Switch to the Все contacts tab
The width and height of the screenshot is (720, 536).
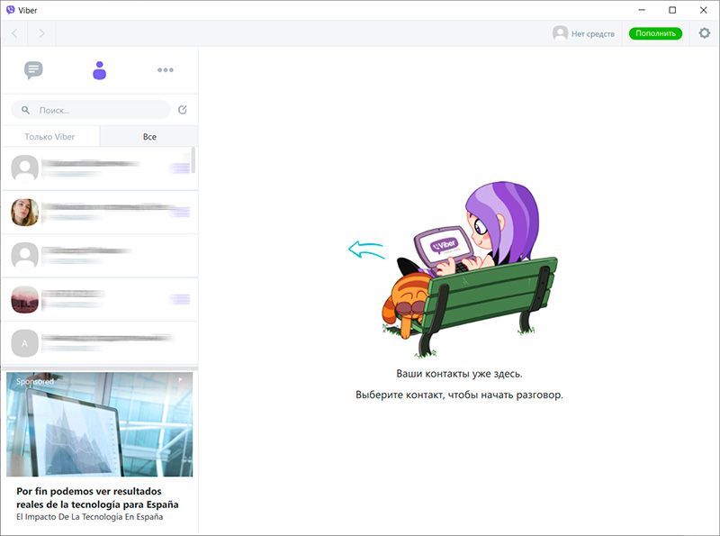(149, 137)
